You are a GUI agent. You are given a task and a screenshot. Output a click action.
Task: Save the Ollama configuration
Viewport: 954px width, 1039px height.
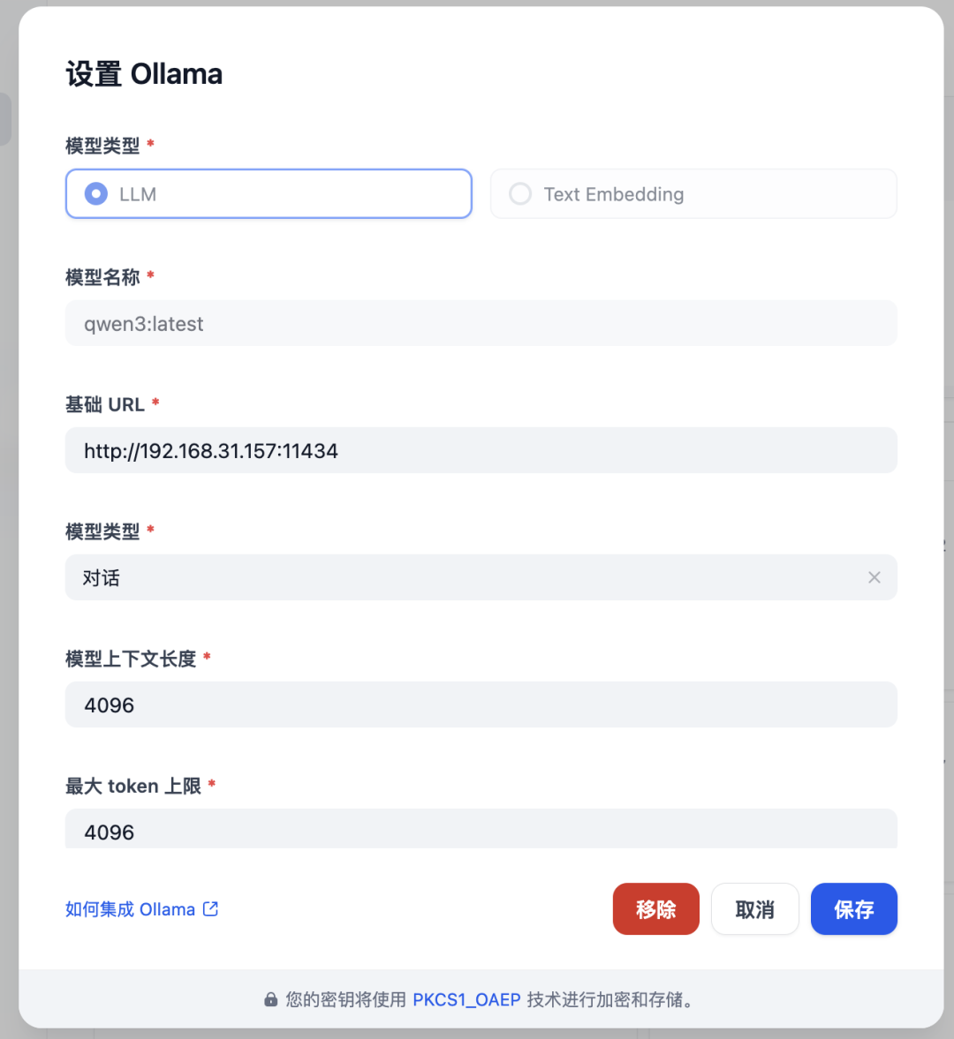pos(853,908)
